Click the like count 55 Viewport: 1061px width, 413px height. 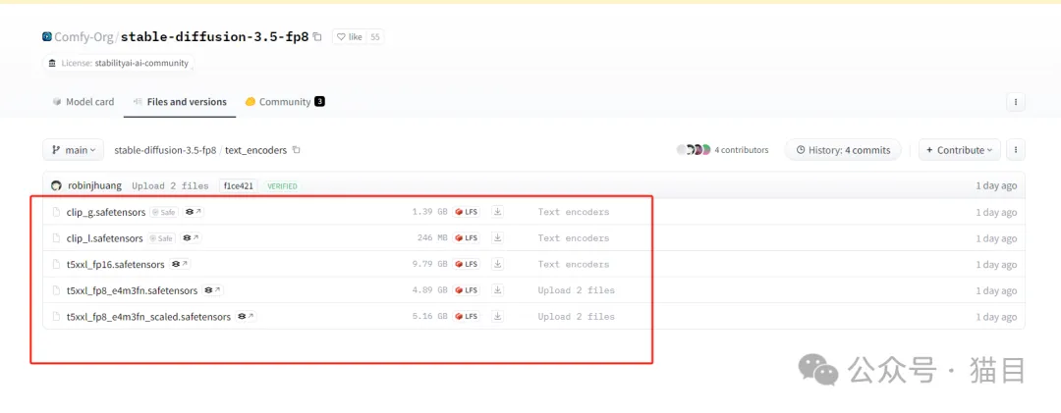click(x=375, y=37)
